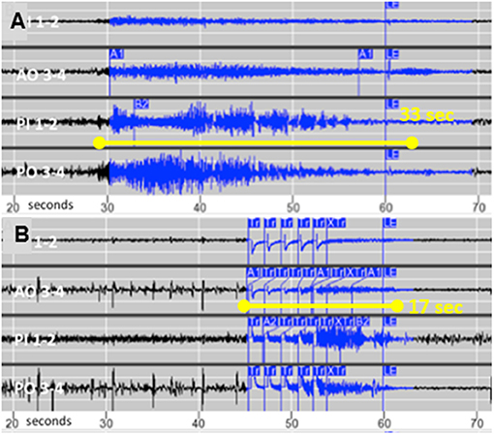Screen dimensions: 494x434
Task: Click the X marker on PO 3-4 in panel B
Action: [x=331, y=371]
